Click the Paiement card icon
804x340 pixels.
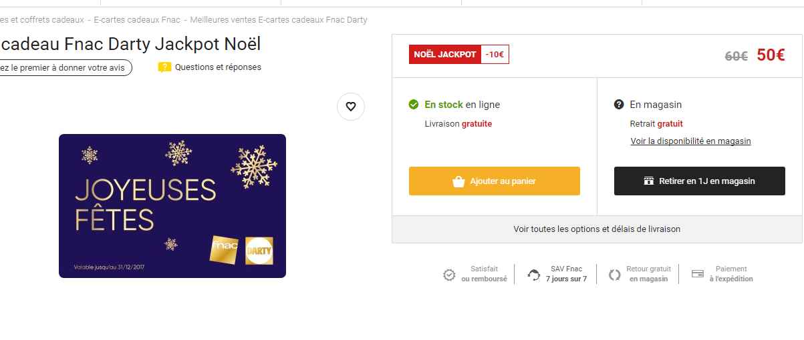click(x=697, y=273)
